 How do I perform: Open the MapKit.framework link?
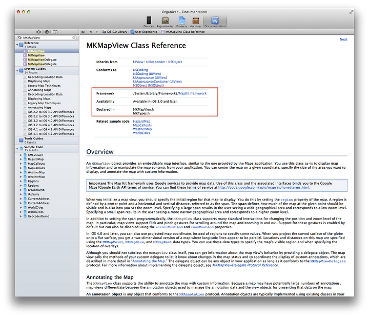point(193,93)
